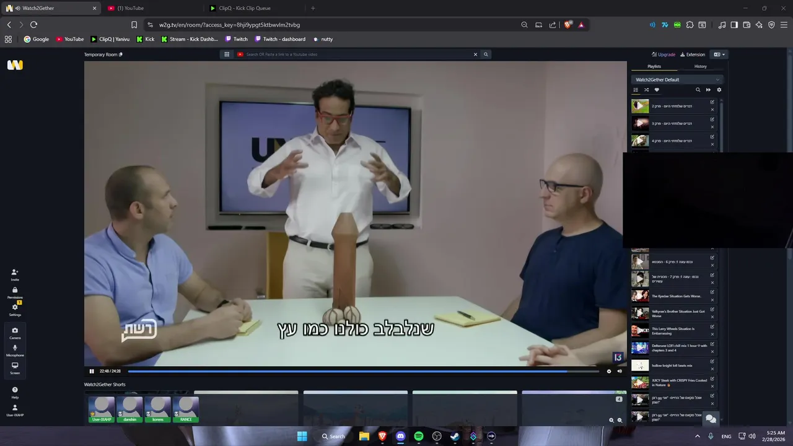Search within the playlist via magnifier
The image size is (793, 446).
coord(698,90)
